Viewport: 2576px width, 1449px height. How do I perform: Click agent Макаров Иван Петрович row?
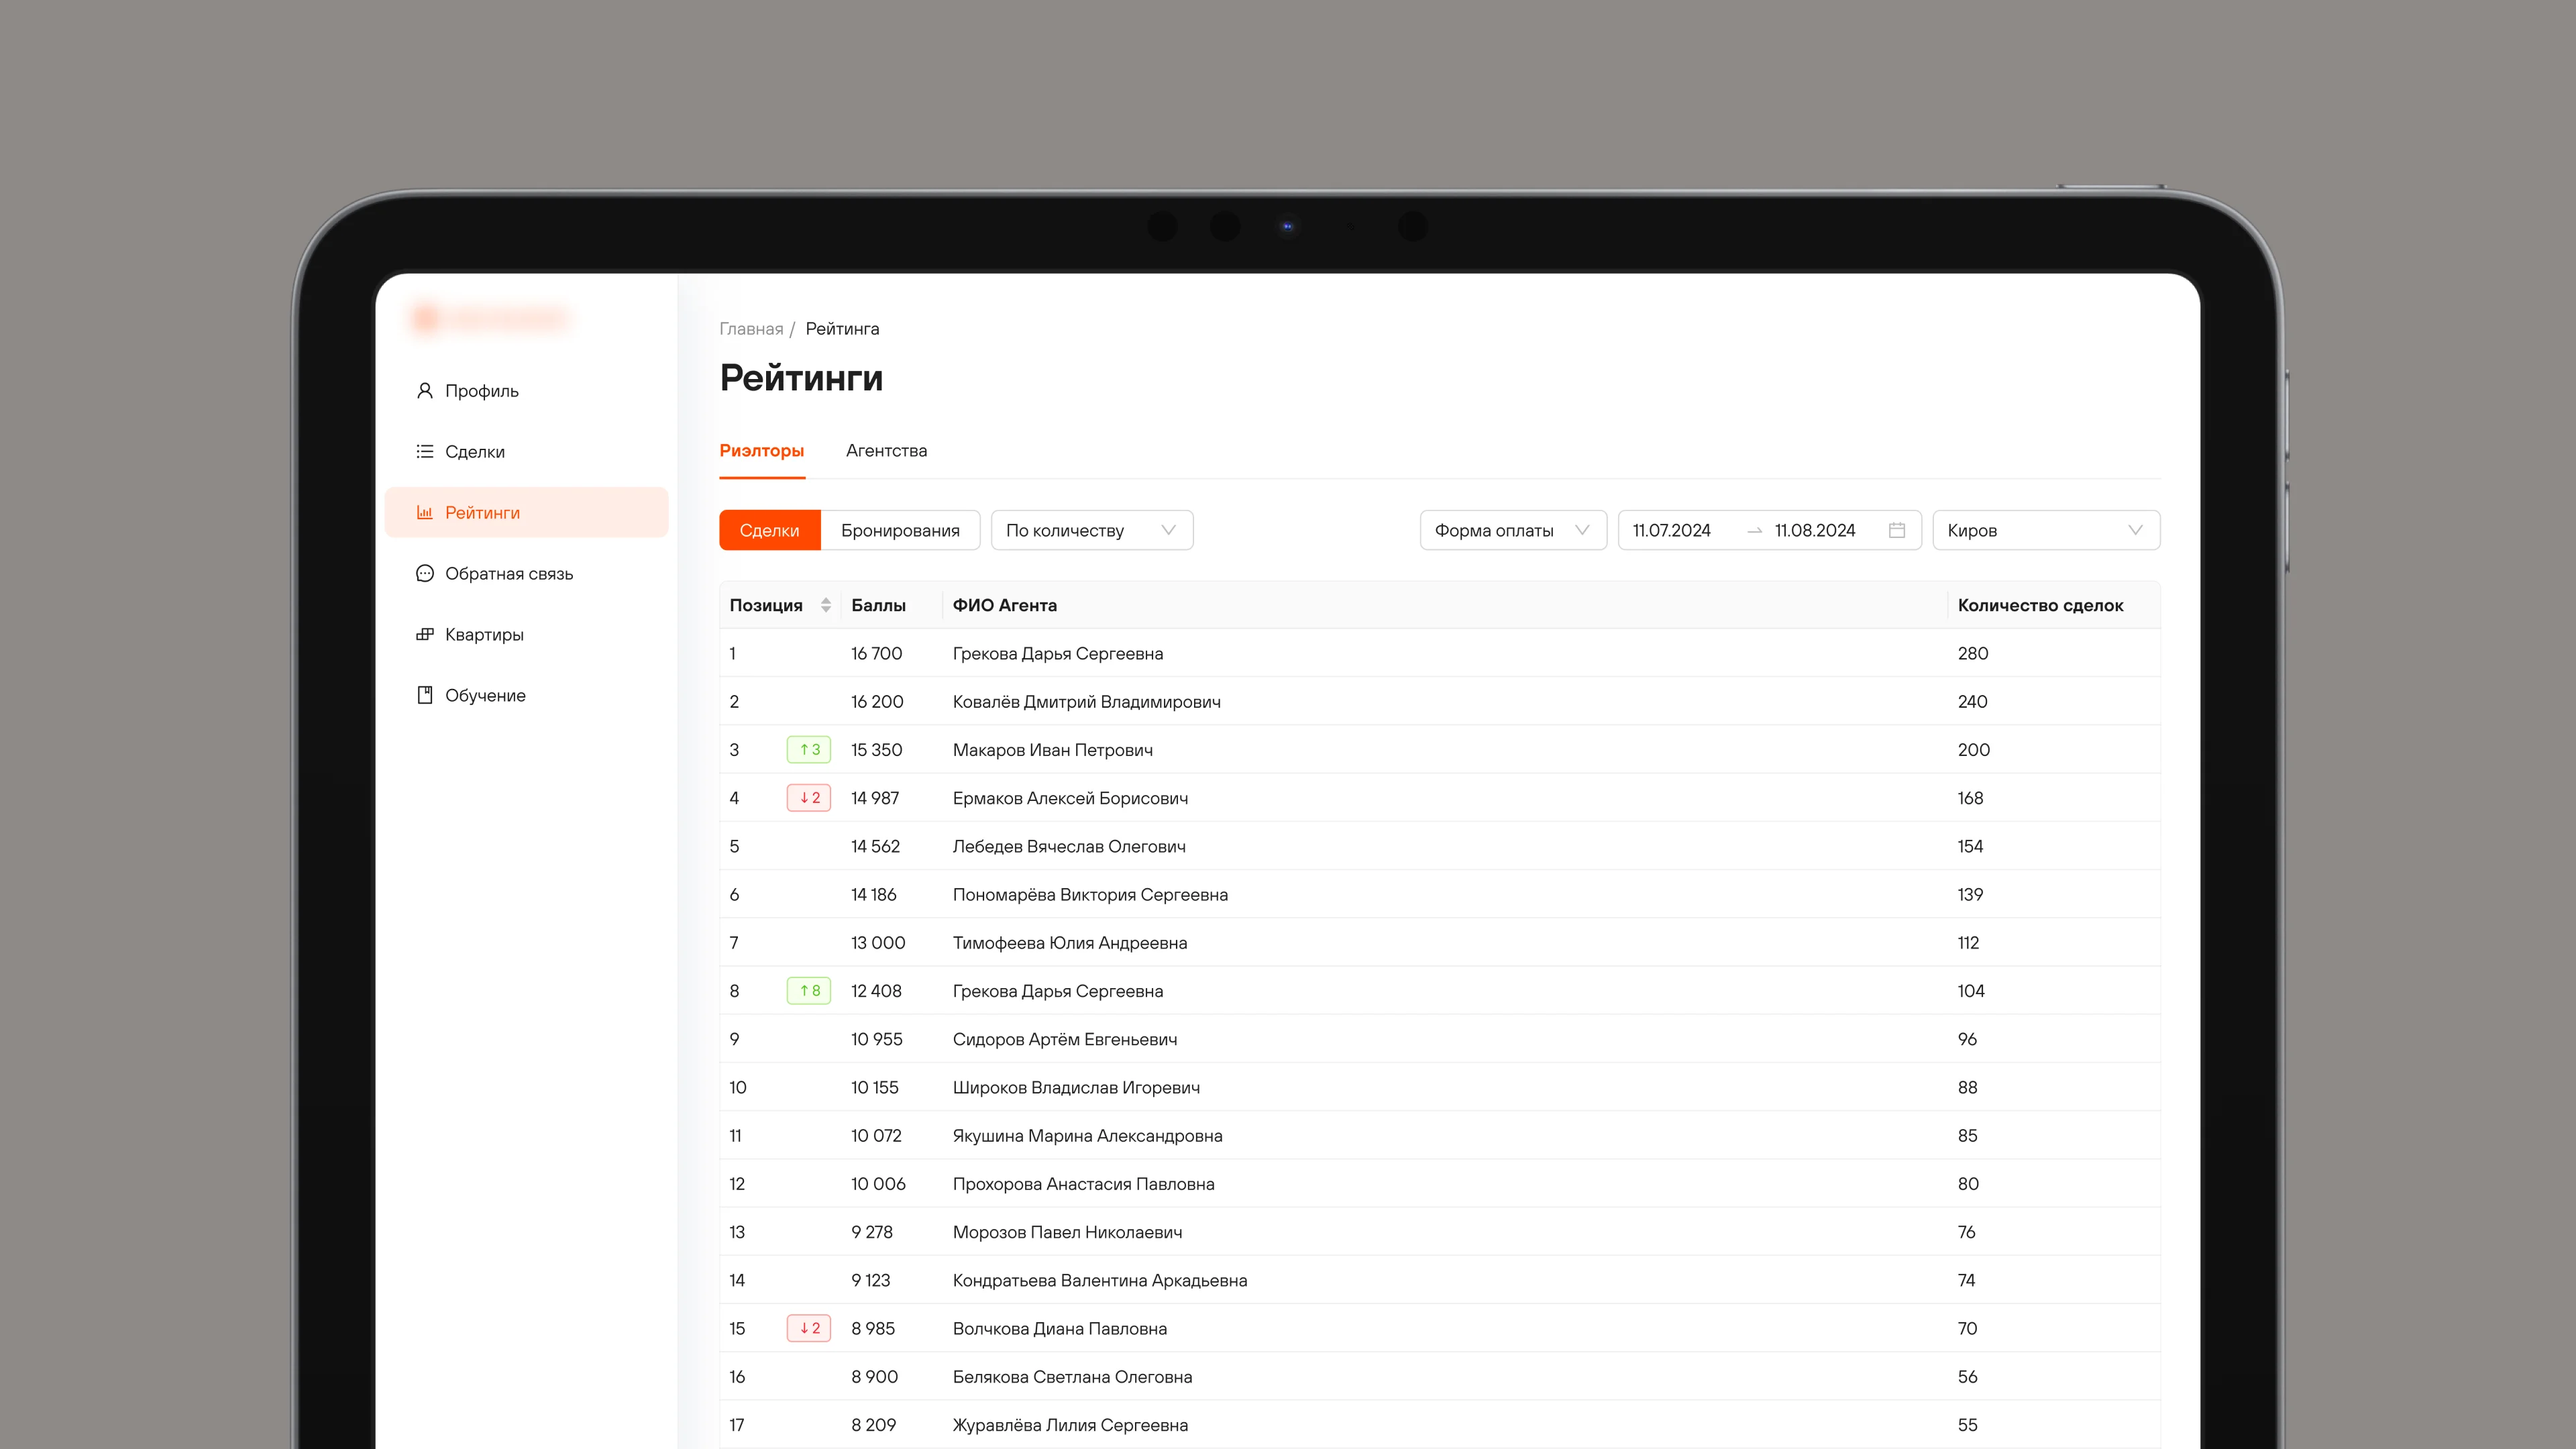tap(1052, 750)
